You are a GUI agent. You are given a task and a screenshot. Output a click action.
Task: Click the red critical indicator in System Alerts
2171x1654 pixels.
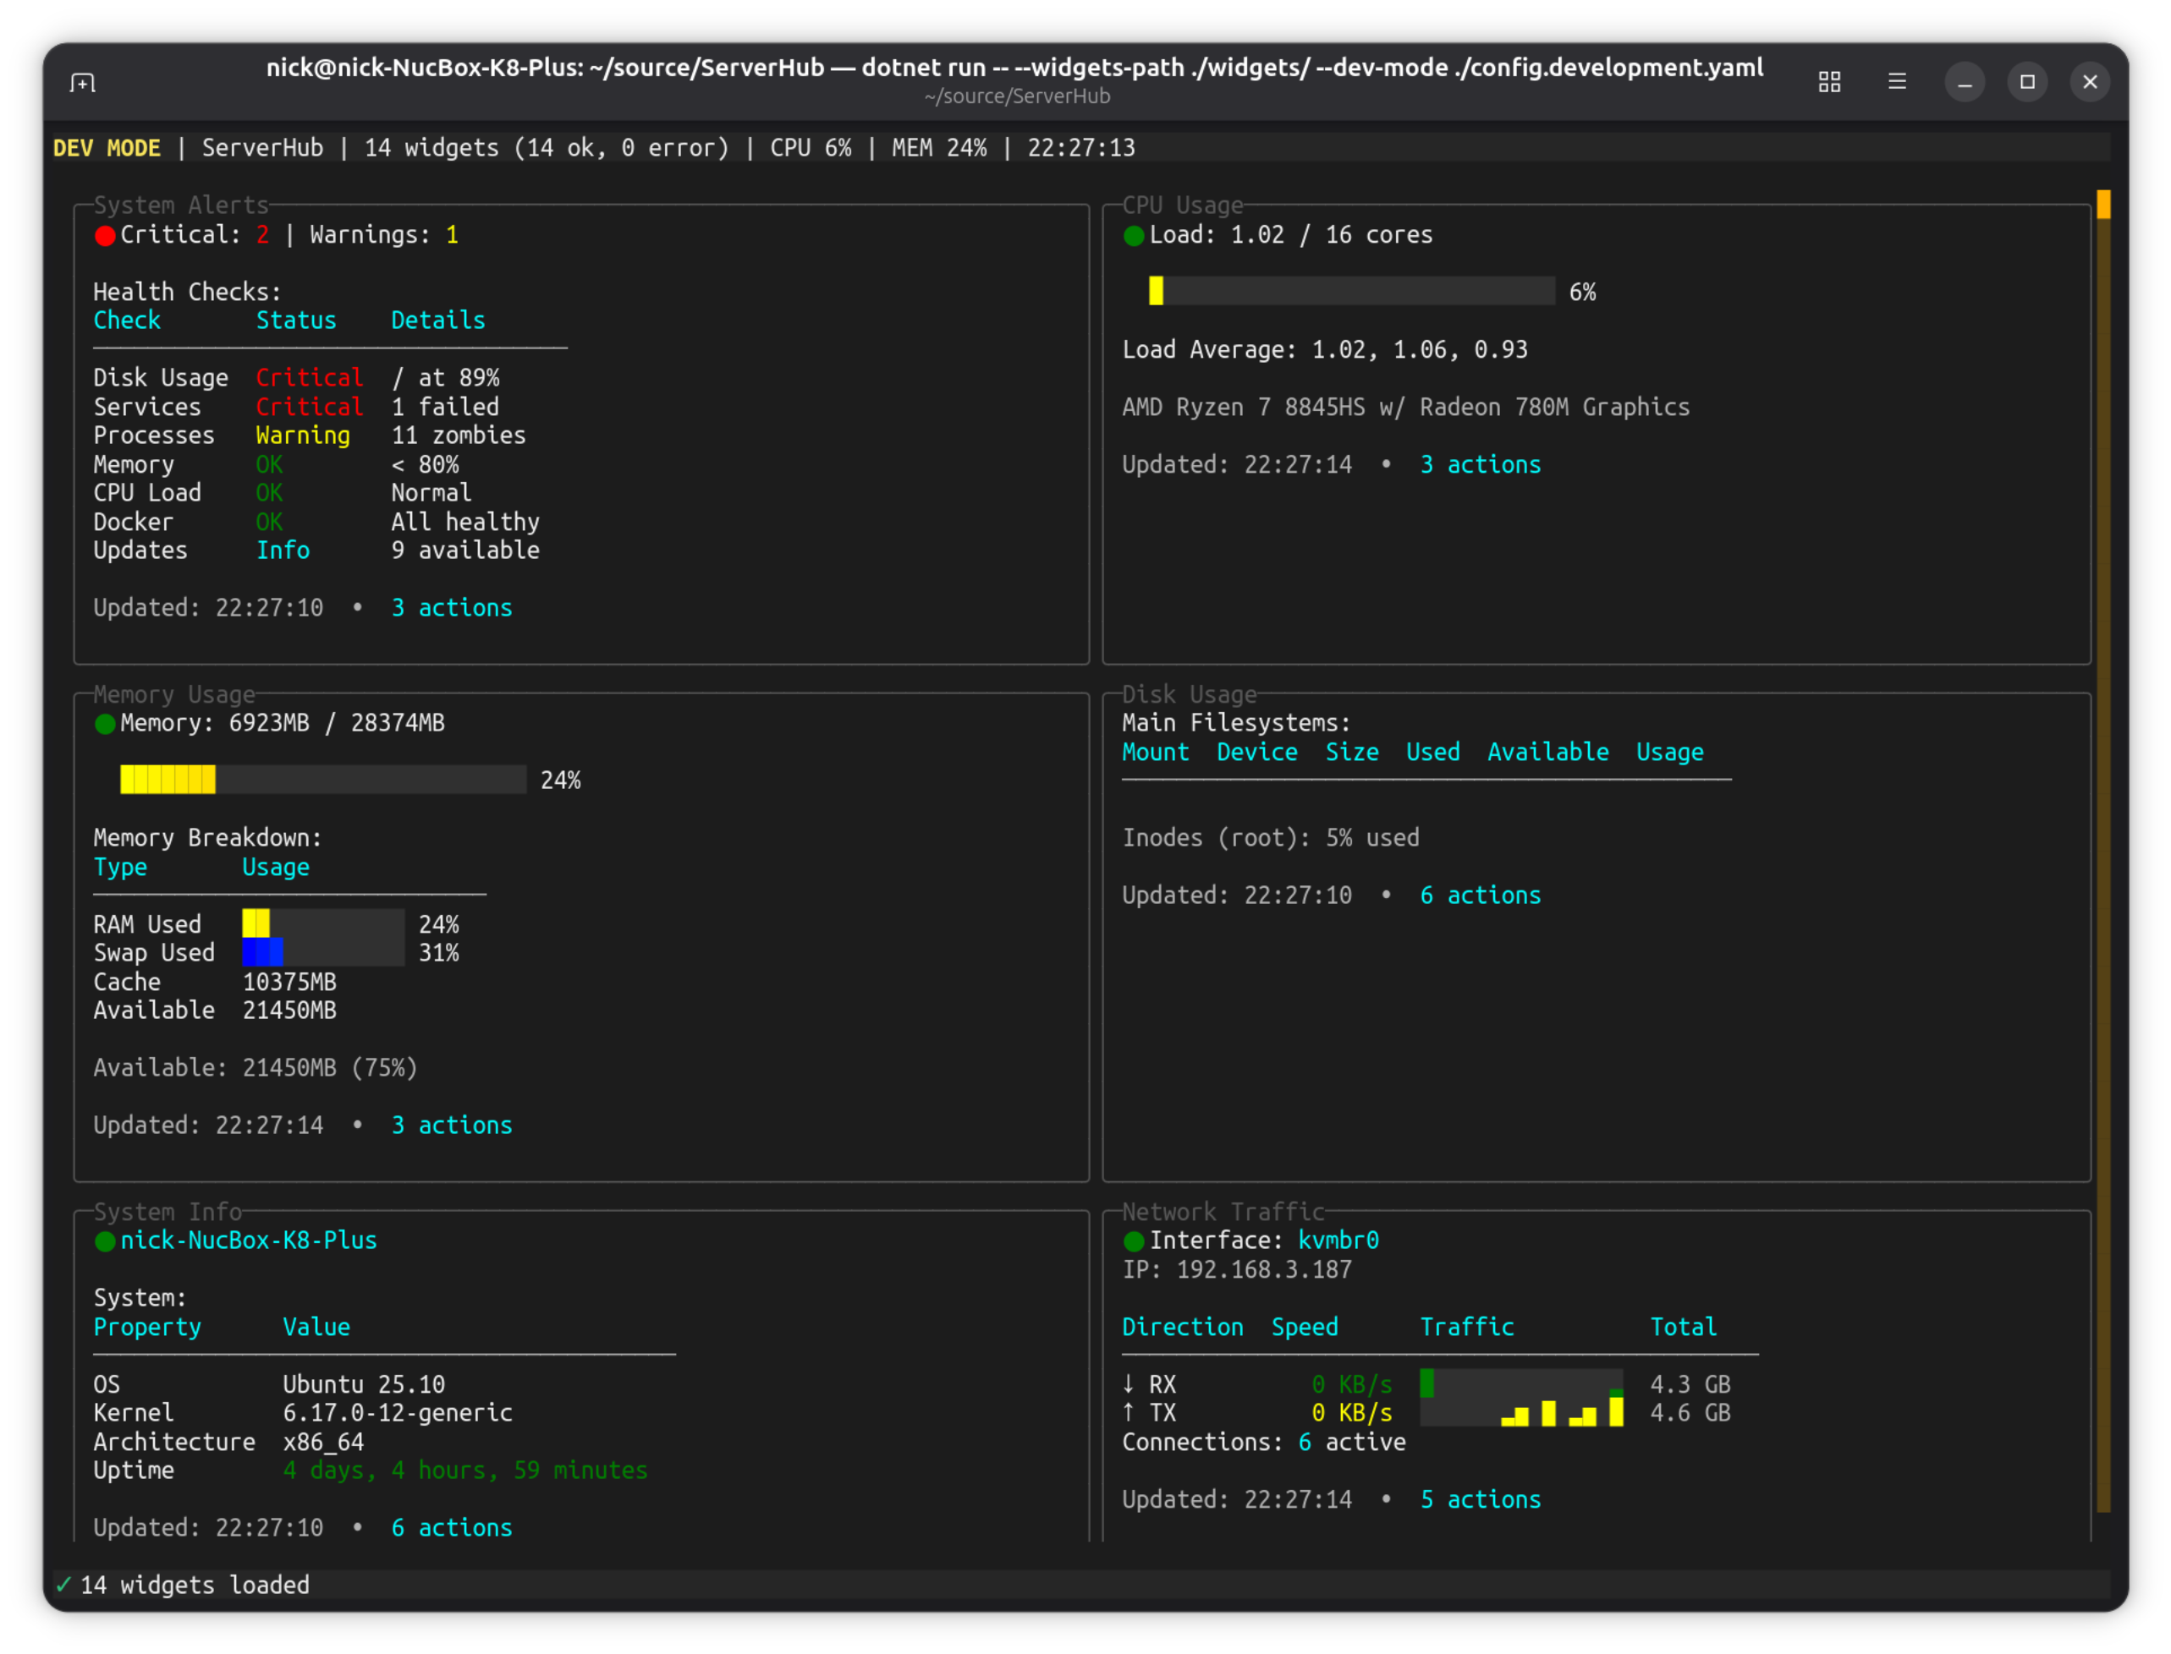[106, 234]
